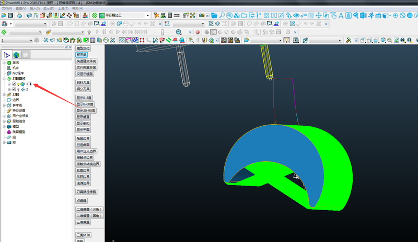The width and height of the screenshot is (418, 242).
Task: Select the 特征设置 tree item
Action: (19, 111)
